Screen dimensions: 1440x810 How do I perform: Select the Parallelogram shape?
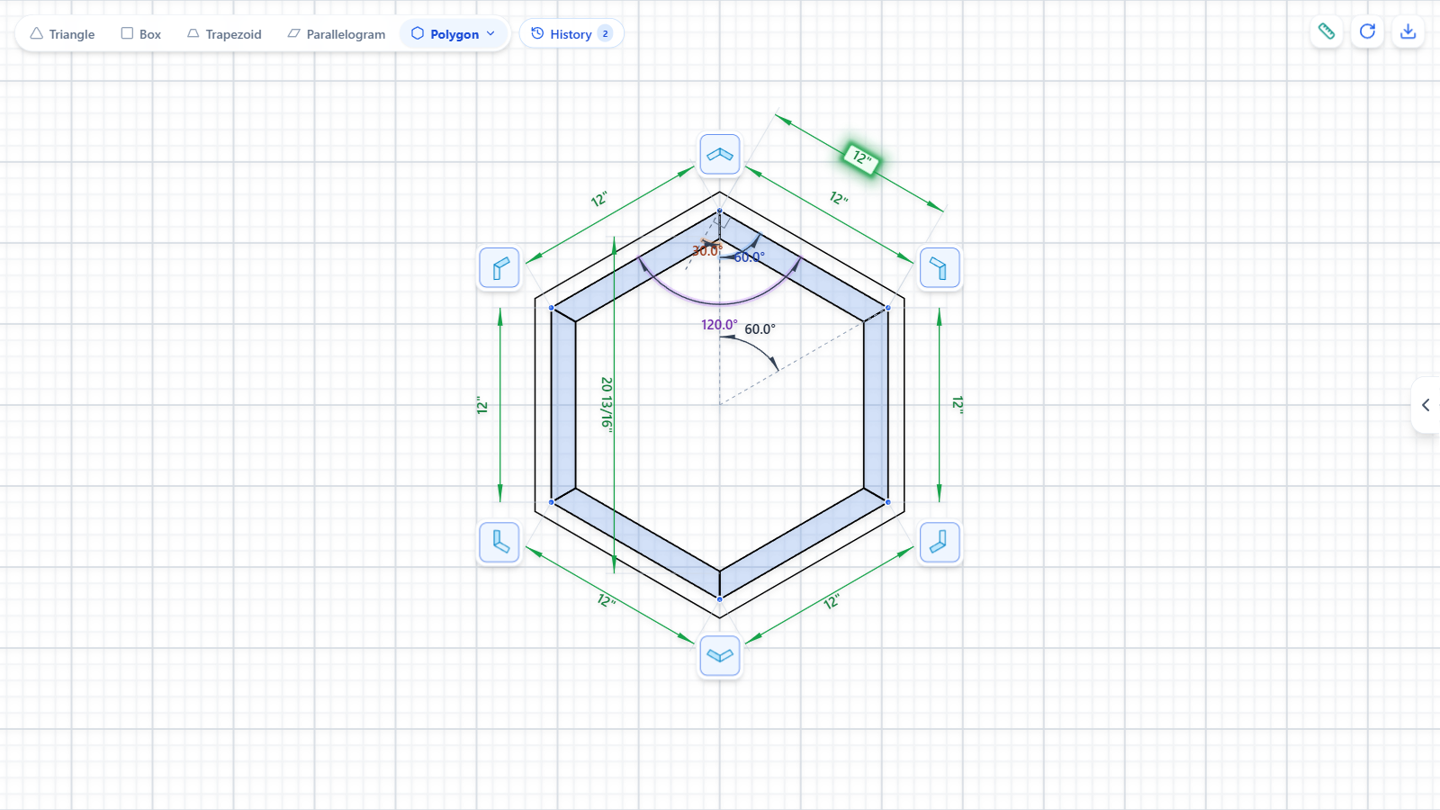click(337, 34)
